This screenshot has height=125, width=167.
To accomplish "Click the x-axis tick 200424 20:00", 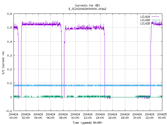I will click(x=137, y=116).
